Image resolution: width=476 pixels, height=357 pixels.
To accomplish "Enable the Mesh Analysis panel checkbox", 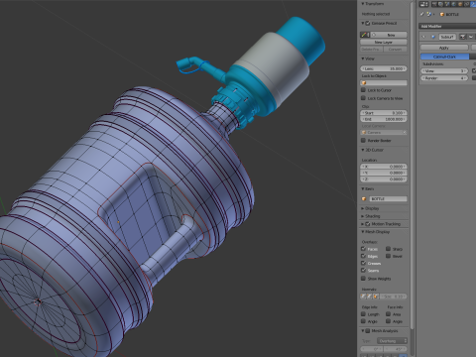I will point(368,331).
